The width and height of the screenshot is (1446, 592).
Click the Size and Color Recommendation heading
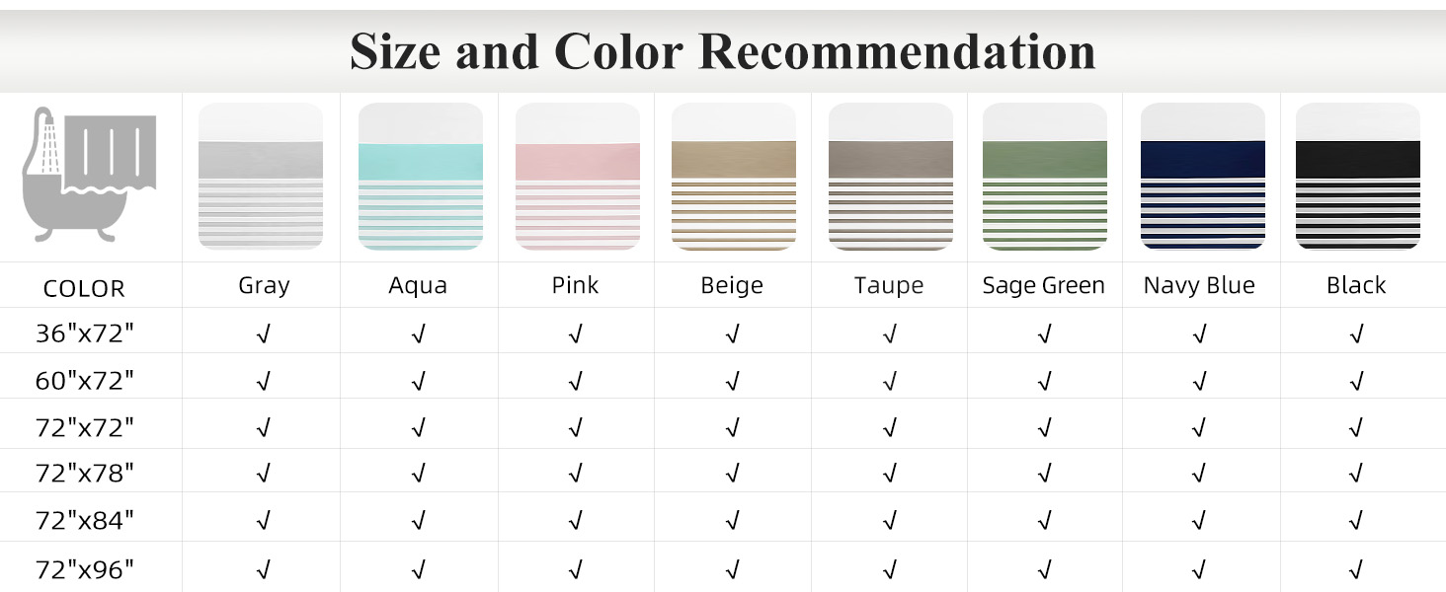coord(723,51)
